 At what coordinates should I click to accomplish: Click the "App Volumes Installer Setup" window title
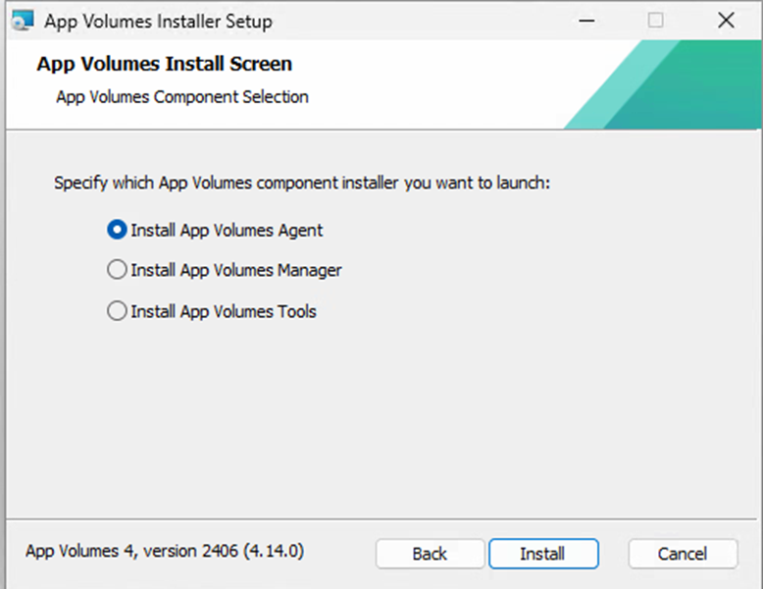pos(158,21)
